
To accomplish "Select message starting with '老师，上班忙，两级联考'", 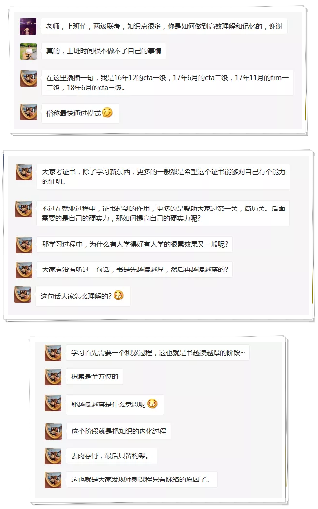I will coord(164,26).
